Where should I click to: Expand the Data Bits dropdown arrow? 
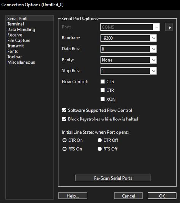pos(153,49)
